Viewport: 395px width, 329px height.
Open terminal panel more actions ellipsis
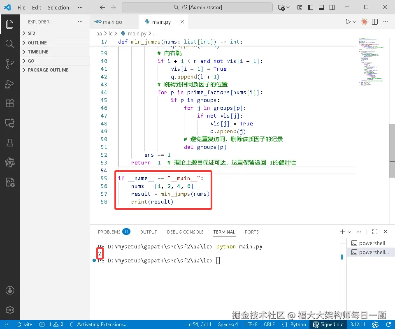pyautogui.click(x=359, y=232)
